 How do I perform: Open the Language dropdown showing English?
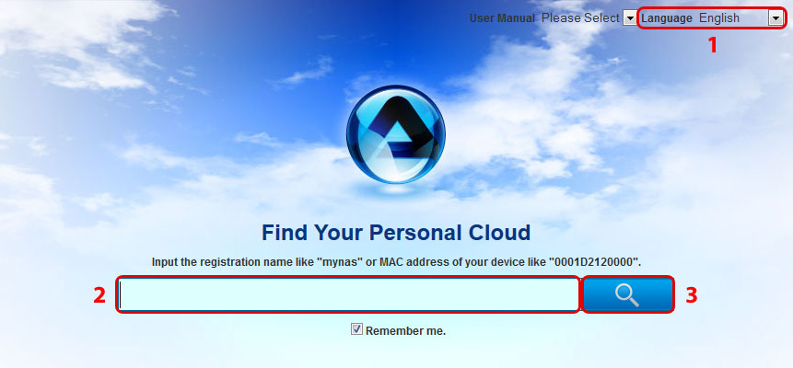740,18
